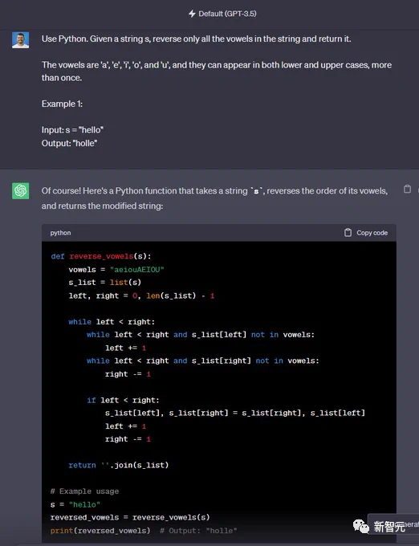This screenshot has height=546, width=419.
Task: Click the Output: "holle" line in the prompt
Action: 70,143
